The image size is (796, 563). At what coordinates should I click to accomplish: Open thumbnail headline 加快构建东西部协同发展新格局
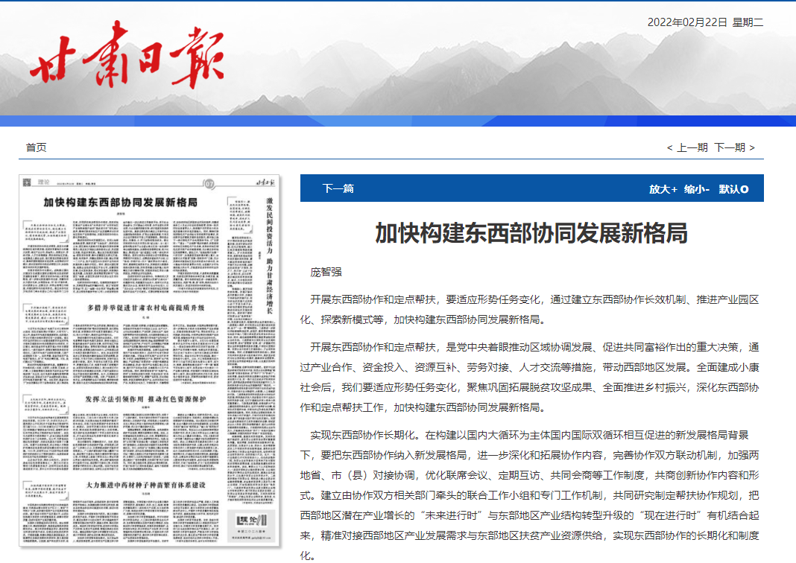(120, 203)
